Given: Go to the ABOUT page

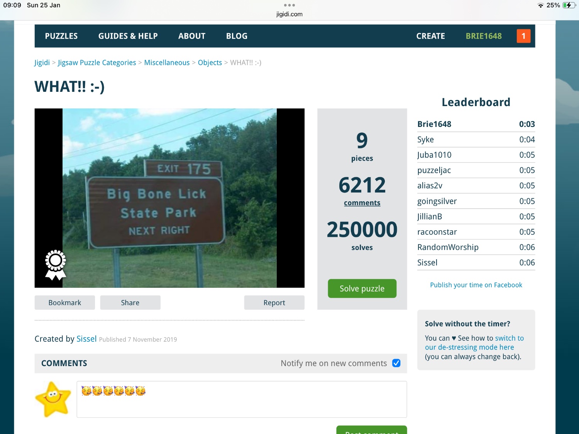Looking at the screenshot, I should (192, 36).
